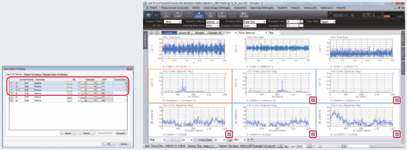This screenshot has height=150, width=407.
Task: Click the START measurement toolbar button
Action: point(178,15)
